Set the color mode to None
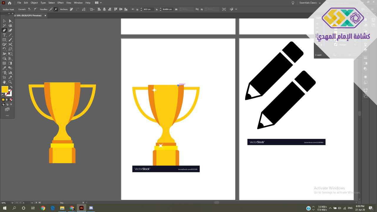 (11, 100)
